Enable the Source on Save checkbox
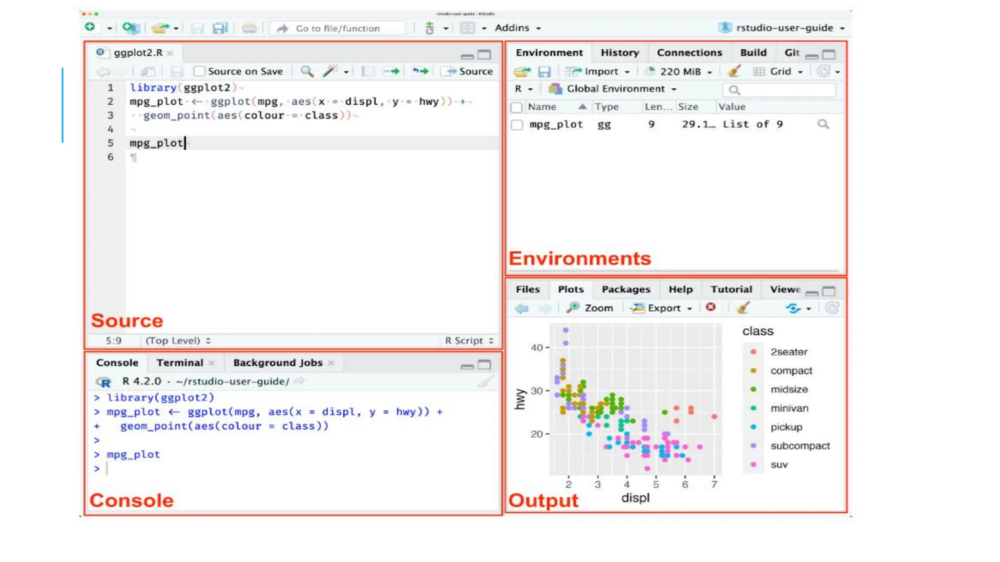The height and width of the screenshot is (562, 1000). pos(199,71)
